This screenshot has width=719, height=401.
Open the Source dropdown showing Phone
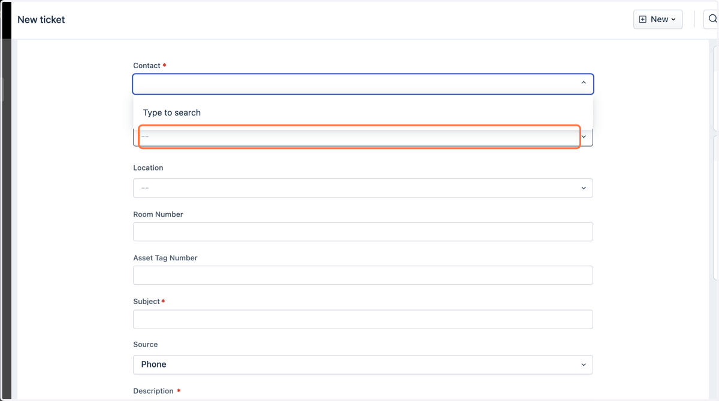tap(363, 364)
